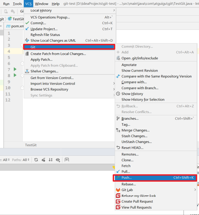
Task: Choose Branches… in the Git submenu
Action: pos(130,118)
